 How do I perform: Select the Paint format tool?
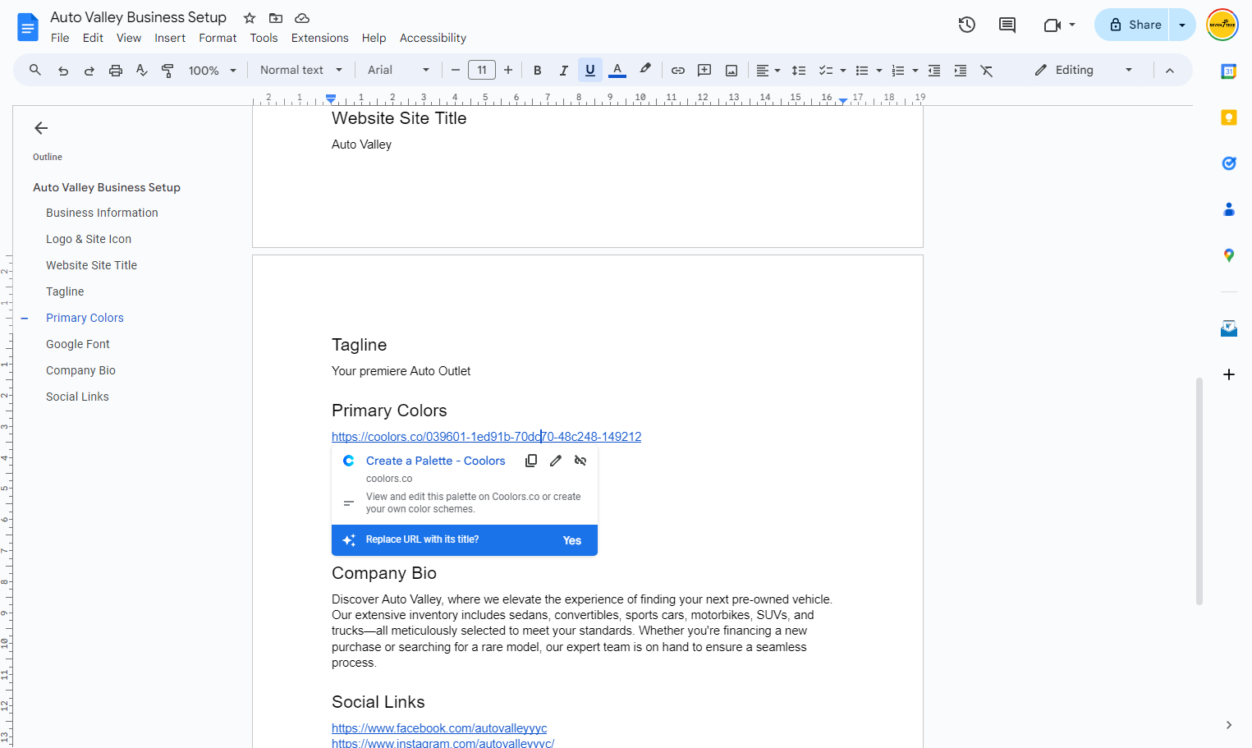[x=167, y=71]
